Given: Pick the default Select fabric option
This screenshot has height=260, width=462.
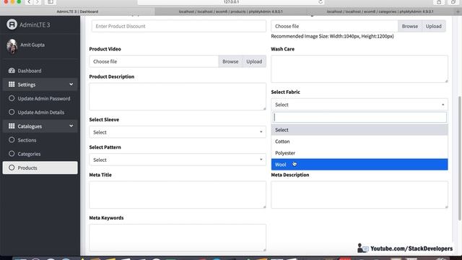Looking at the screenshot, I should pos(359,130).
